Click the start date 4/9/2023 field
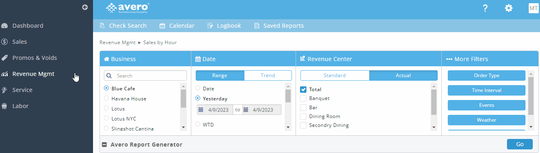 click(x=215, y=110)
